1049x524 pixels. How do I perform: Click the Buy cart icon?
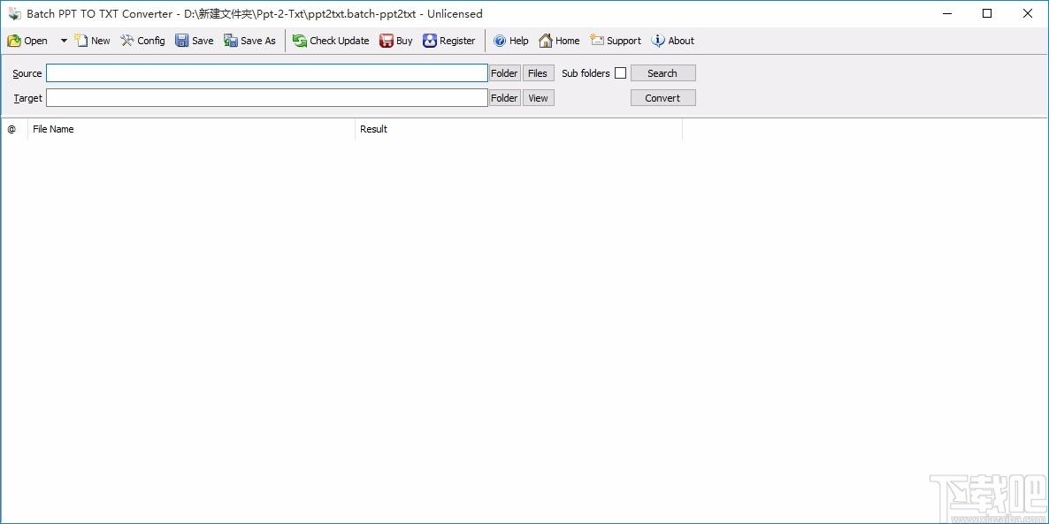pos(395,41)
